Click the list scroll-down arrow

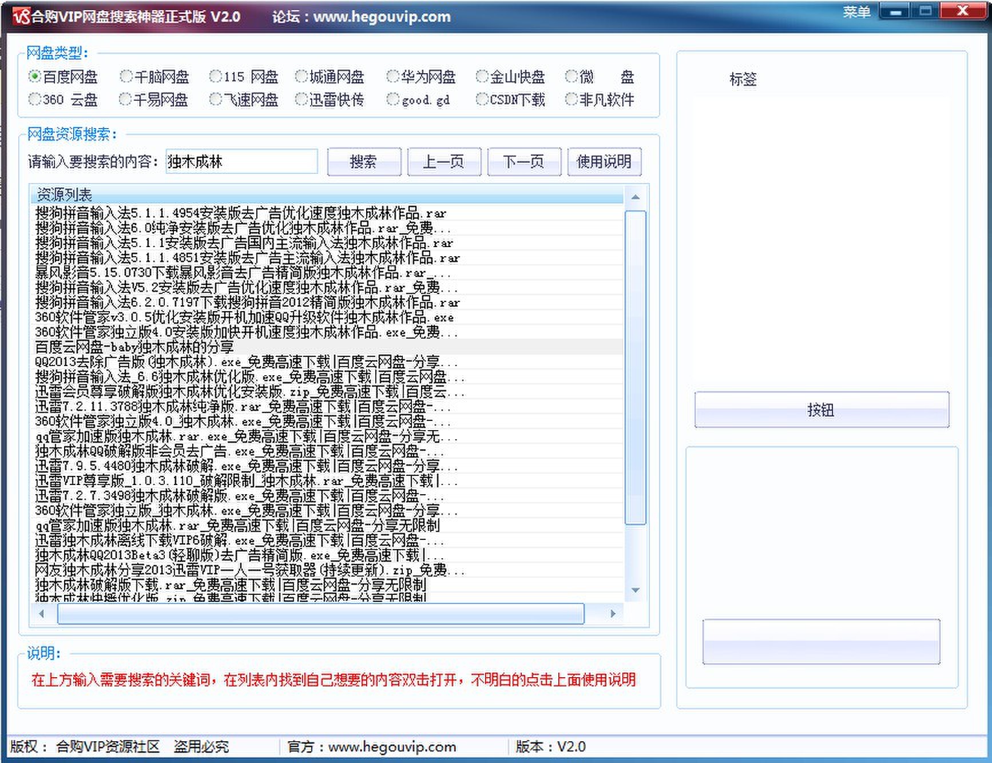pyautogui.click(x=635, y=590)
